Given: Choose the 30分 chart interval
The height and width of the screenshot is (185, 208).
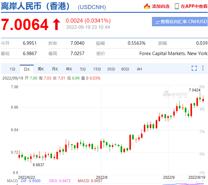Looking at the screenshot, I should pyautogui.click(x=111, y=69).
